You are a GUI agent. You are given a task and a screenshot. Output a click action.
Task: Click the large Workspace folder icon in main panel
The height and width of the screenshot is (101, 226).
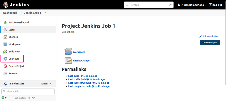[68, 52]
